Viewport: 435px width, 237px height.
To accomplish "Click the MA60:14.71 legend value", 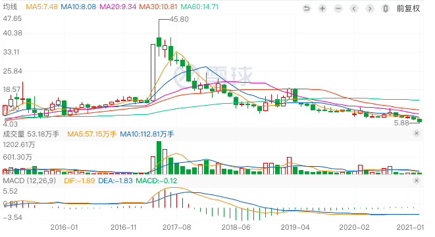I will point(199,7).
